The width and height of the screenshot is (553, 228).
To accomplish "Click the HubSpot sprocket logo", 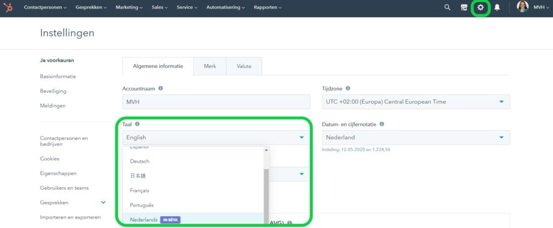I will click(x=9, y=8).
